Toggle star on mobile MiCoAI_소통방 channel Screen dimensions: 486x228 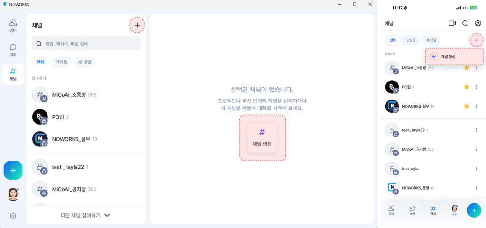467,68
